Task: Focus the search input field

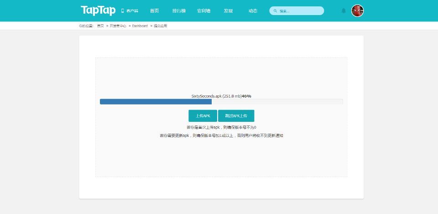Action: tap(297, 11)
